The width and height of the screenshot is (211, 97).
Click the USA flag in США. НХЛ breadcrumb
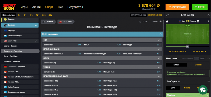pos(60,22)
